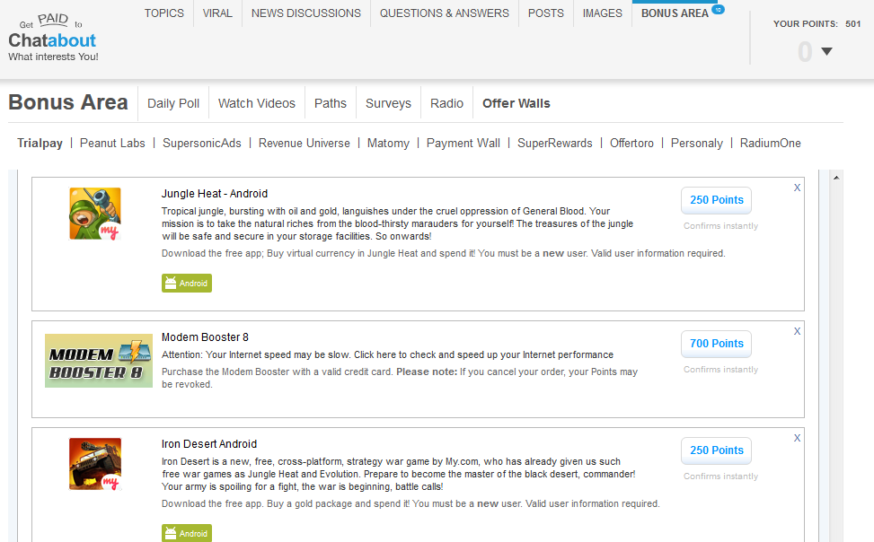
Task: Click the Android badge under Iron Desert
Action: [x=187, y=533]
